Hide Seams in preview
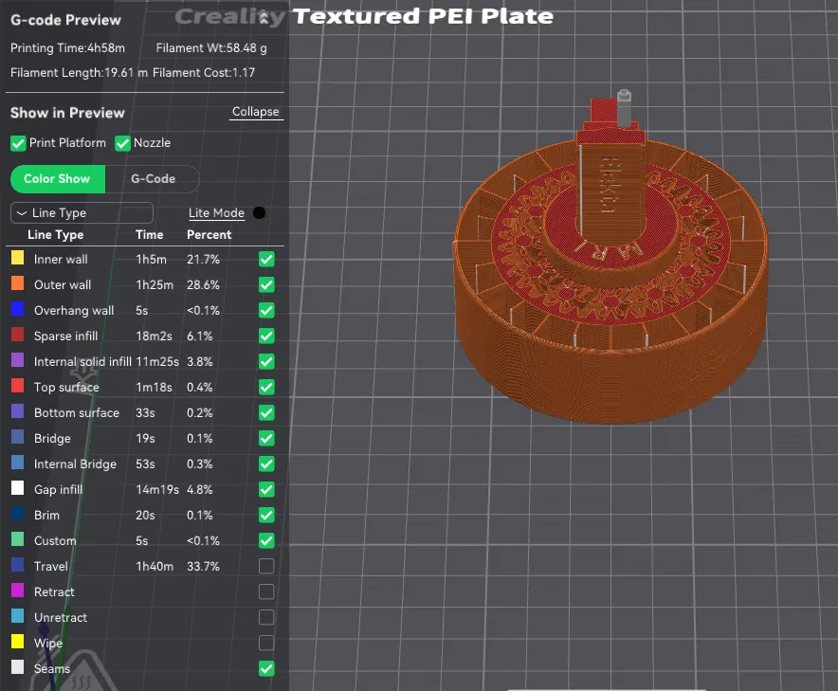This screenshot has height=691, width=838. click(266, 668)
